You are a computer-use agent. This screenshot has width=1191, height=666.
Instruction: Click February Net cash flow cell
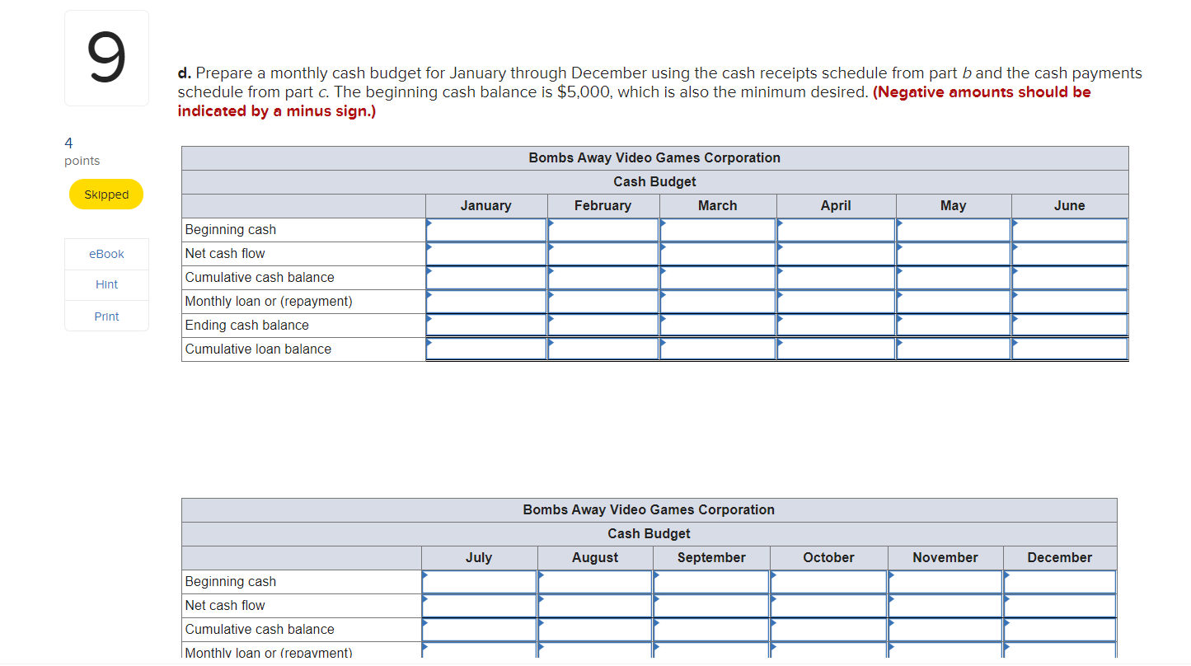point(603,254)
